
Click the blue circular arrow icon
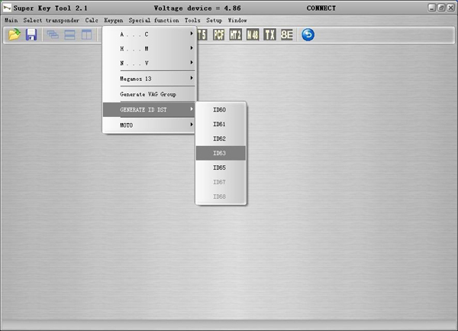pyautogui.click(x=308, y=34)
